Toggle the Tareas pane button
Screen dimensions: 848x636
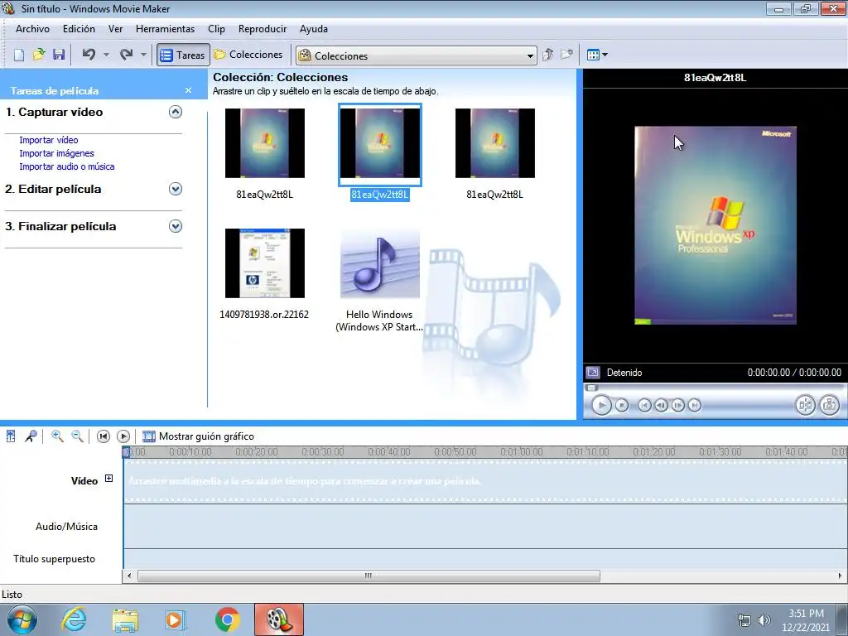pos(183,55)
